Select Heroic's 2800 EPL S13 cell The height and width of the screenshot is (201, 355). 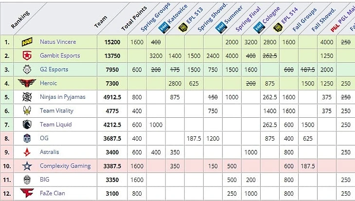coord(175,83)
